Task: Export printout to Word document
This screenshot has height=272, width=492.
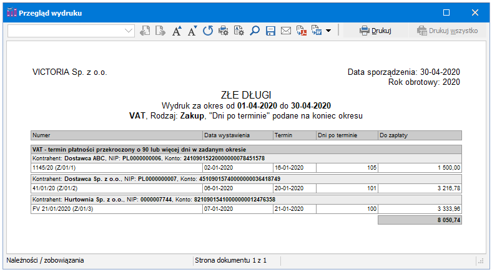Action: pos(317,31)
